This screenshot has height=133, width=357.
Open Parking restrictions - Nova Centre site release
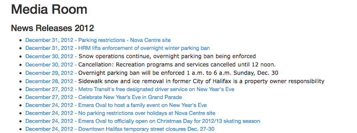tap(124, 40)
